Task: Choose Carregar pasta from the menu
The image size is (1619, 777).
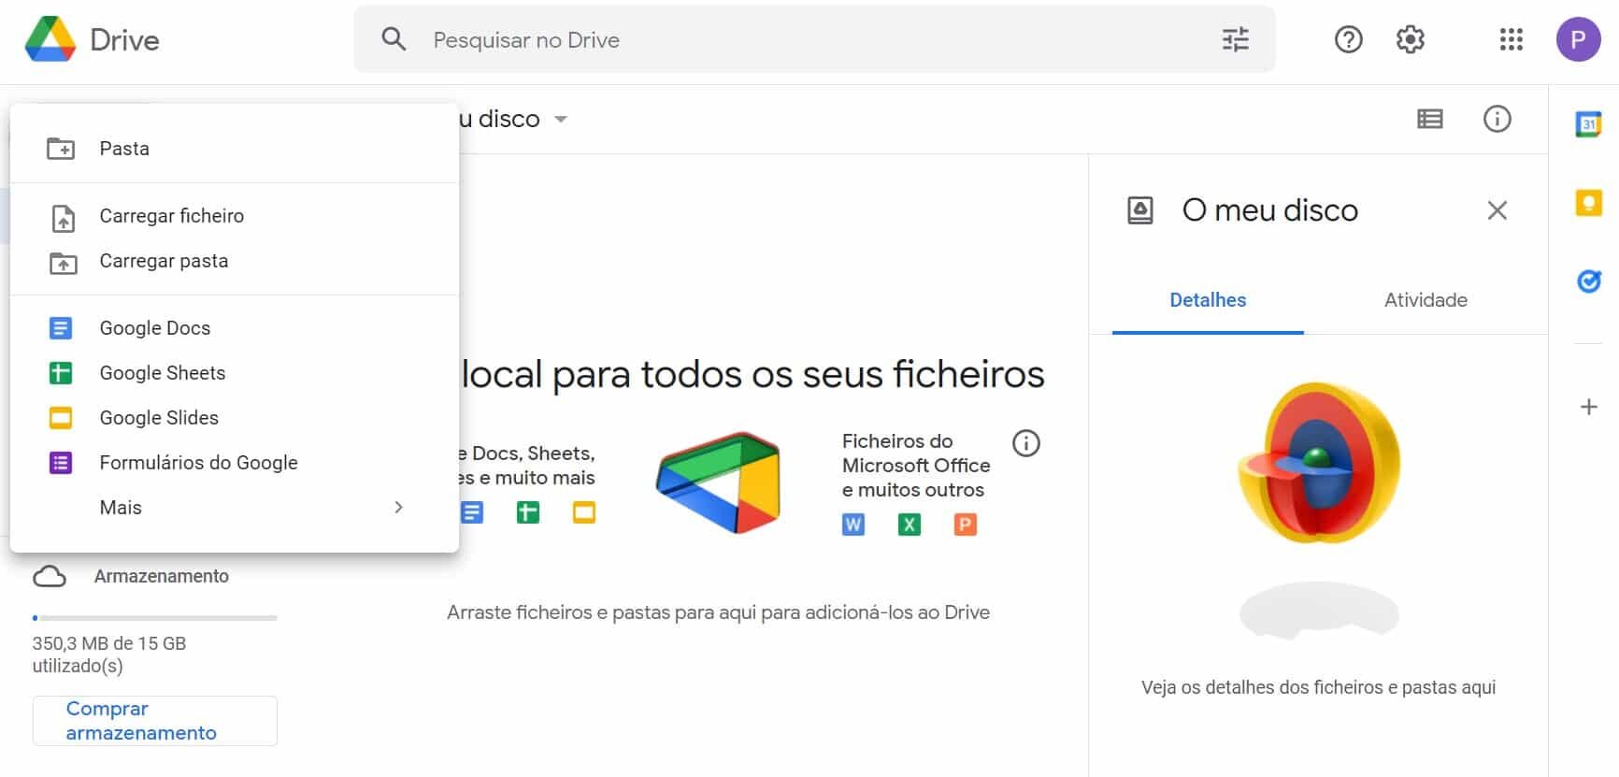Action: pyautogui.click(x=234, y=261)
